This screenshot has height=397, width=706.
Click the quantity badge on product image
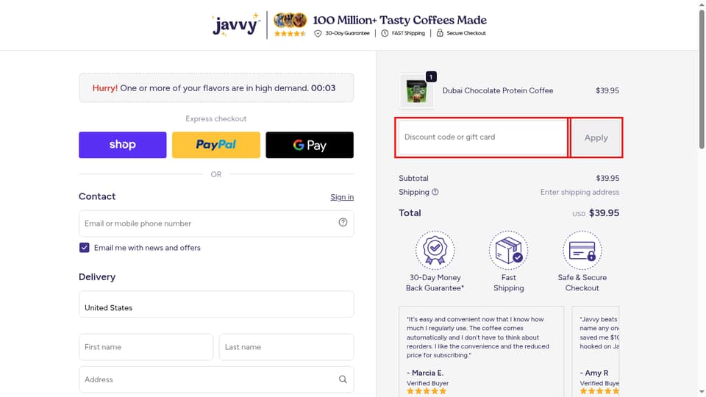tap(431, 77)
